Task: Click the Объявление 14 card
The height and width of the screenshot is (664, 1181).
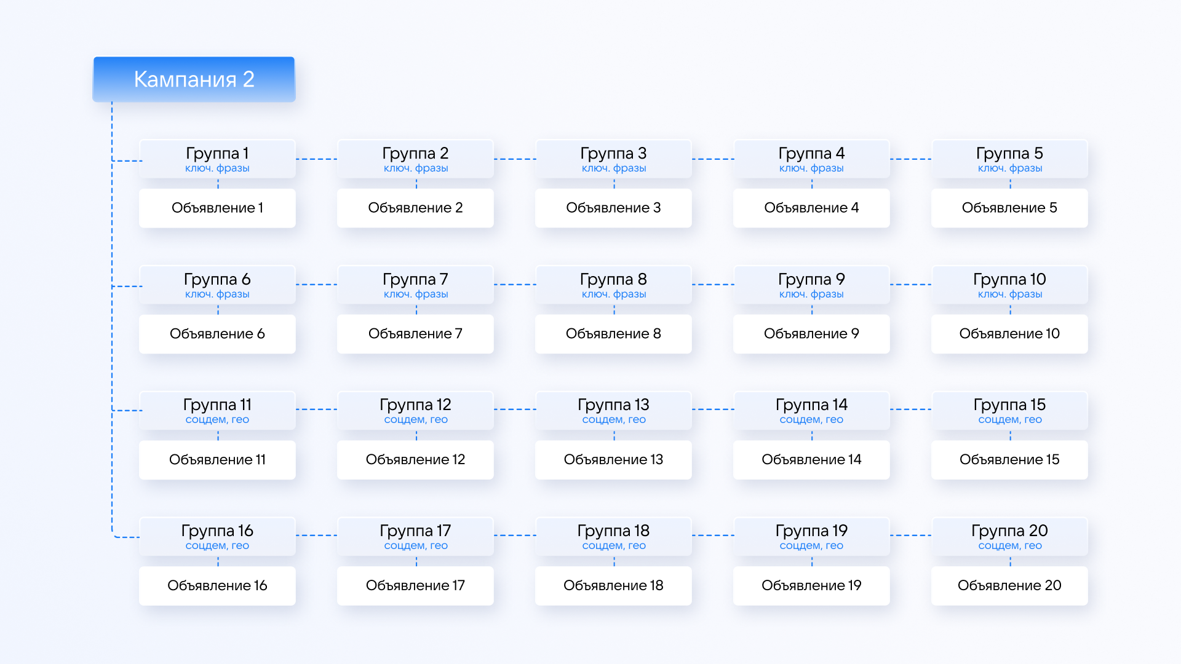Action: tap(811, 460)
